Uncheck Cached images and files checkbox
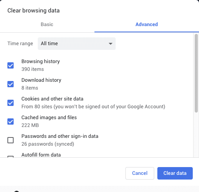Viewport: 199px width, 192px height. (11, 122)
